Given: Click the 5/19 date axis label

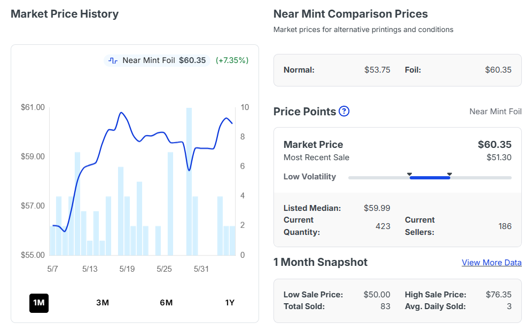Looking at the screenshot, I should 127,269.
